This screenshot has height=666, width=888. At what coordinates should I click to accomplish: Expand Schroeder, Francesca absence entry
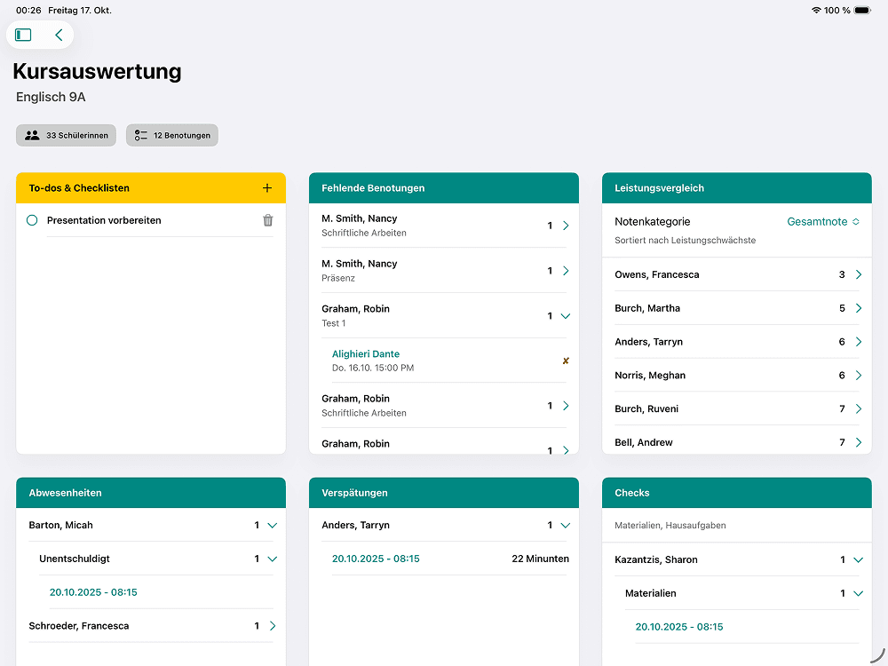point(272,626)
